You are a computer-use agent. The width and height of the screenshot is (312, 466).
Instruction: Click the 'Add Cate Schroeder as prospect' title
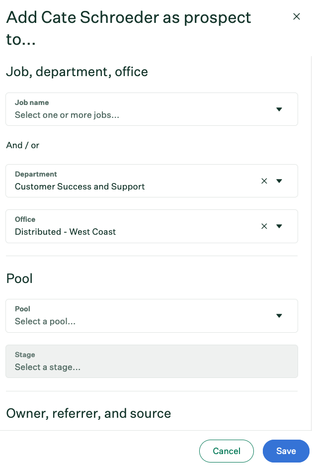point(129,17)
